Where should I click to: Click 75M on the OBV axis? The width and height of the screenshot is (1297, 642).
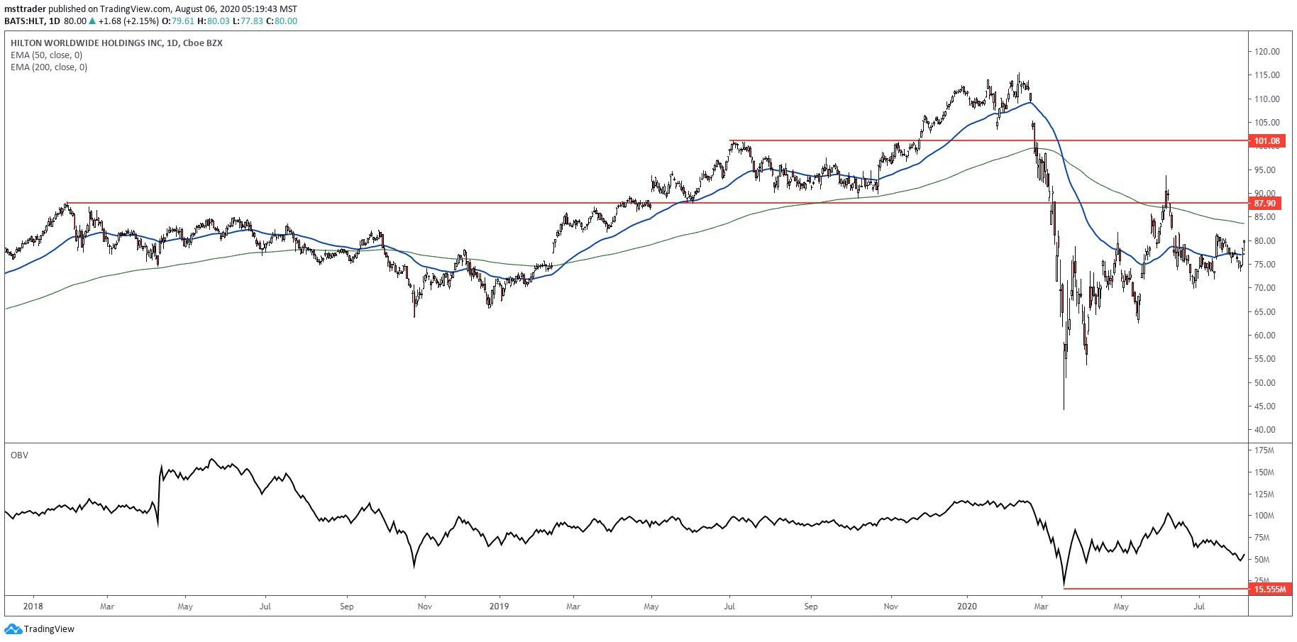(x=1262, y=538)
